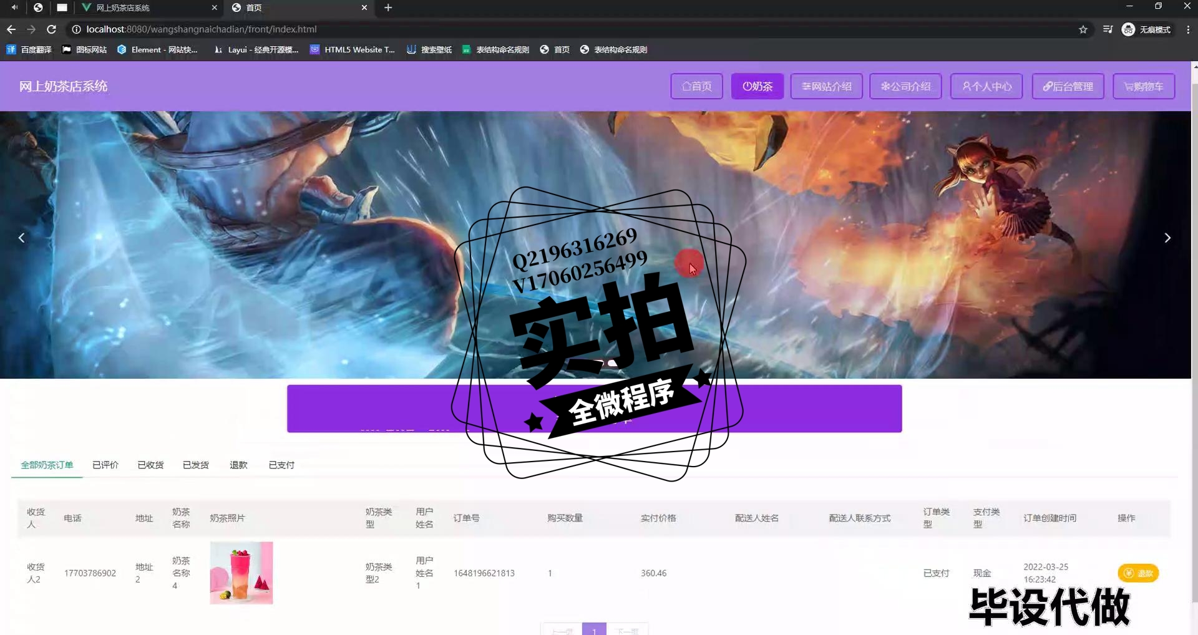Click order number 1648196621813
The width and height of the screenshot is (1198, 635).
pos(484,573)
